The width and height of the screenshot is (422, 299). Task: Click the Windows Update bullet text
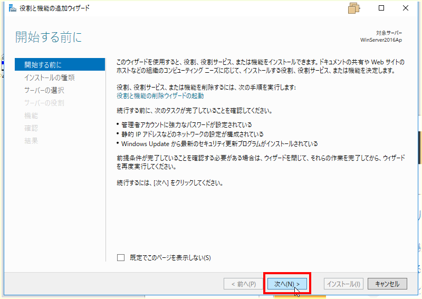point(219,144)
